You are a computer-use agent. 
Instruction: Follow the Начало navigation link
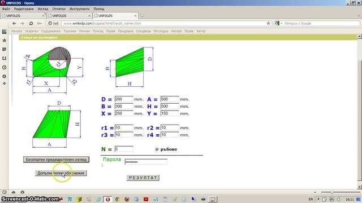click(16, 31)
